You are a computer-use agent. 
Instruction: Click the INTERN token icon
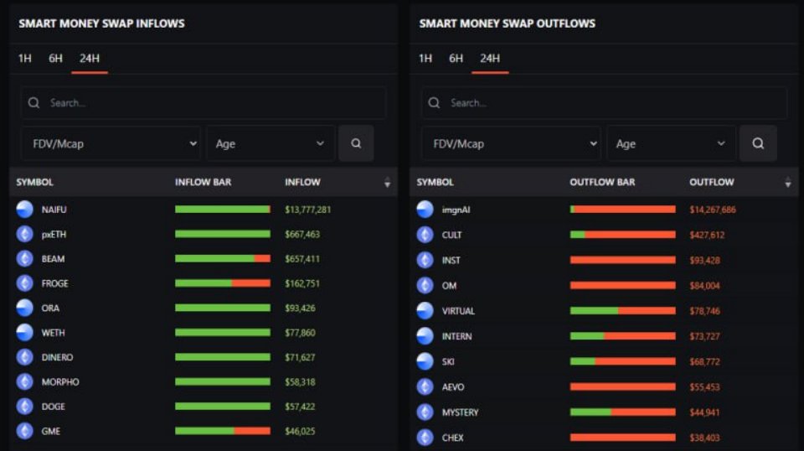[x=425, y=336]
